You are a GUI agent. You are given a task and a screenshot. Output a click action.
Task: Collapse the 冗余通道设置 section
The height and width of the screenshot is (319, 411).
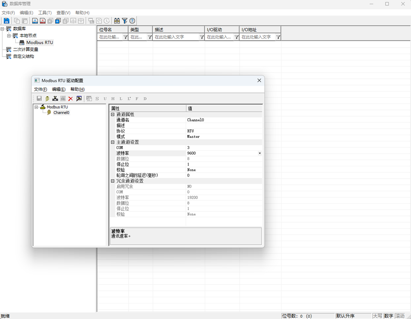pyautogui.click(x=113, y=181)
